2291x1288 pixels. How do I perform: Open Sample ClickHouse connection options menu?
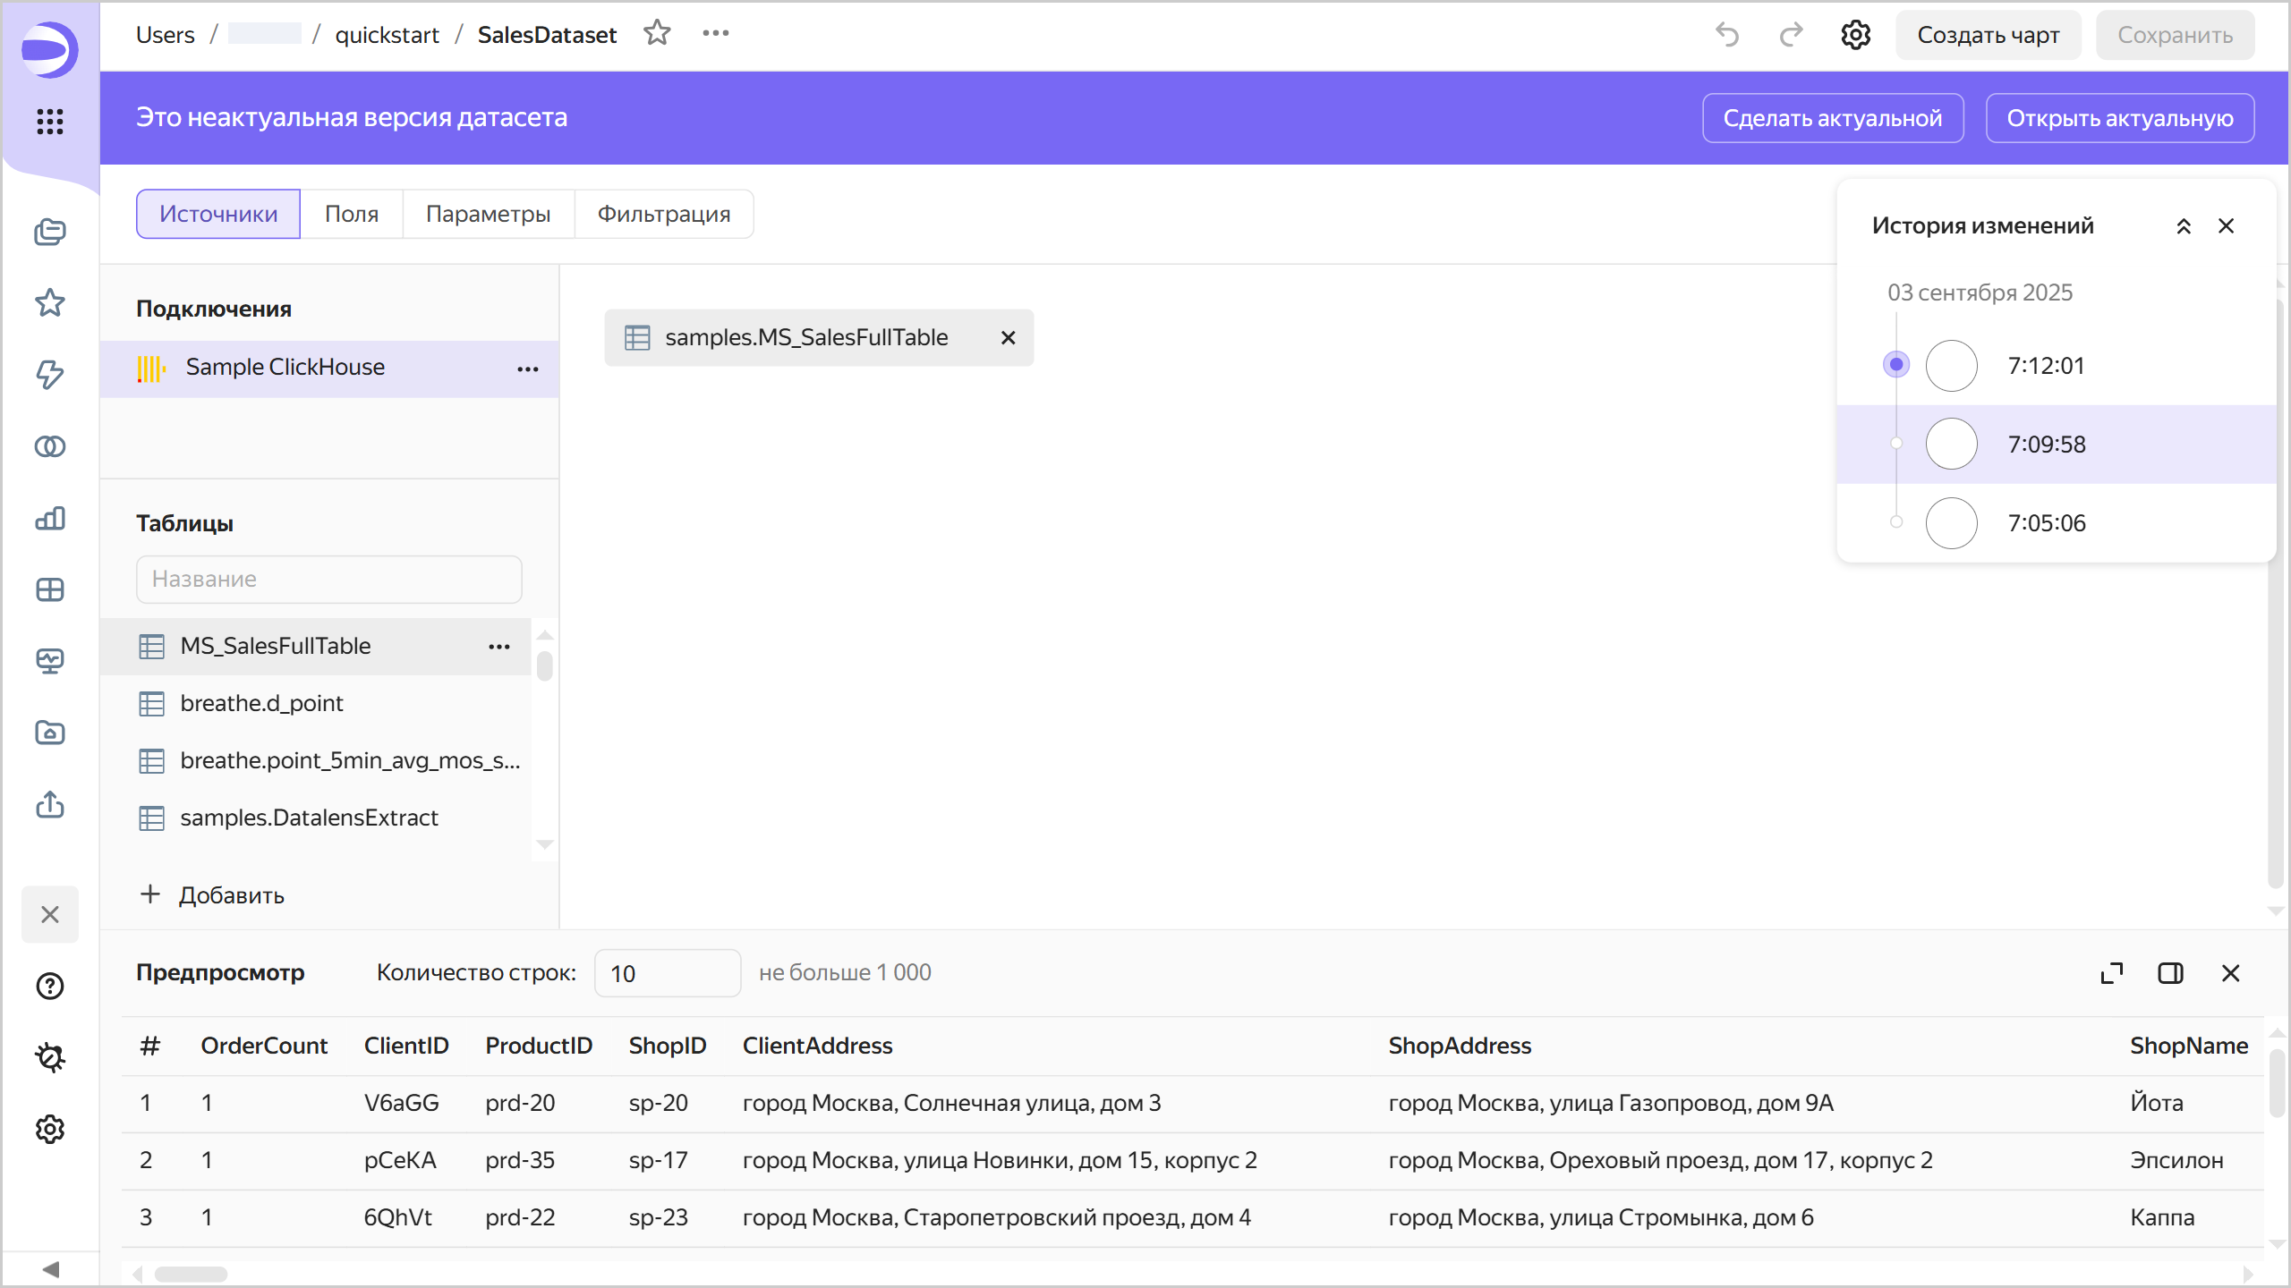[527, 369]
